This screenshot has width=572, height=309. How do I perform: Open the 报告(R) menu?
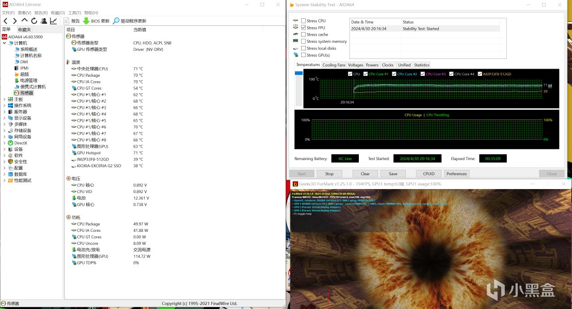point(41,13)
